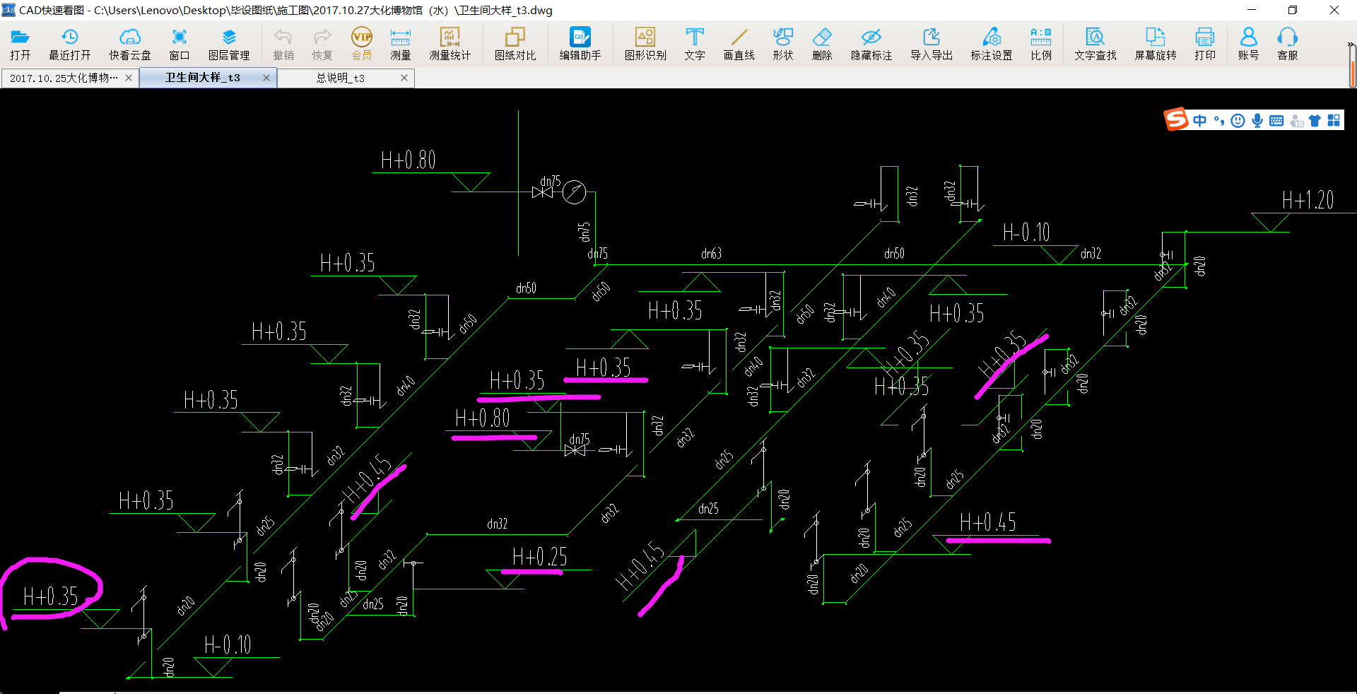Set the drawing 比例 scale
Image resolution: width=1357 pixels, height=694 pixels.
(1041, 44)
